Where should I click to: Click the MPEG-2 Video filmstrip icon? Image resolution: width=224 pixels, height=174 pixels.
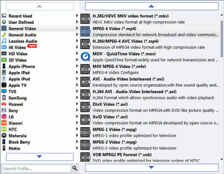(x=85, y=145)
